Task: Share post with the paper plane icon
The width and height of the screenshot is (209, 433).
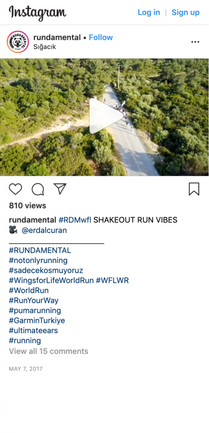Action: point(60,189)
